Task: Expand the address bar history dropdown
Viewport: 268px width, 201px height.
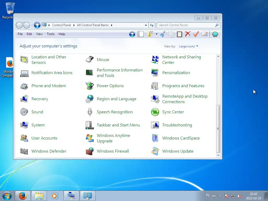Action: 146,25
